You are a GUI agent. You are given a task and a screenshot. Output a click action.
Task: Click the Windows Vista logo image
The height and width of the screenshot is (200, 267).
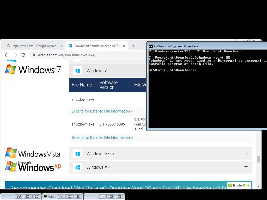[33, 153]
